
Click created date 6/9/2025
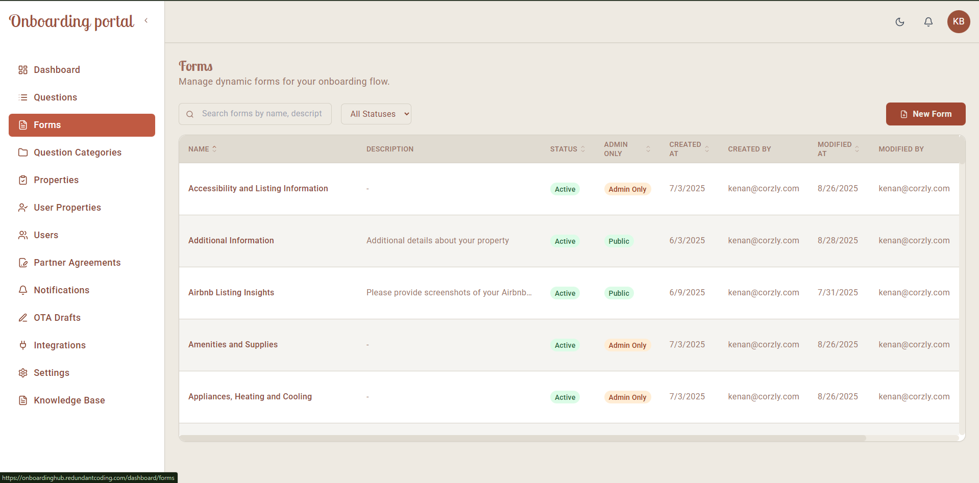coord(687,293)
